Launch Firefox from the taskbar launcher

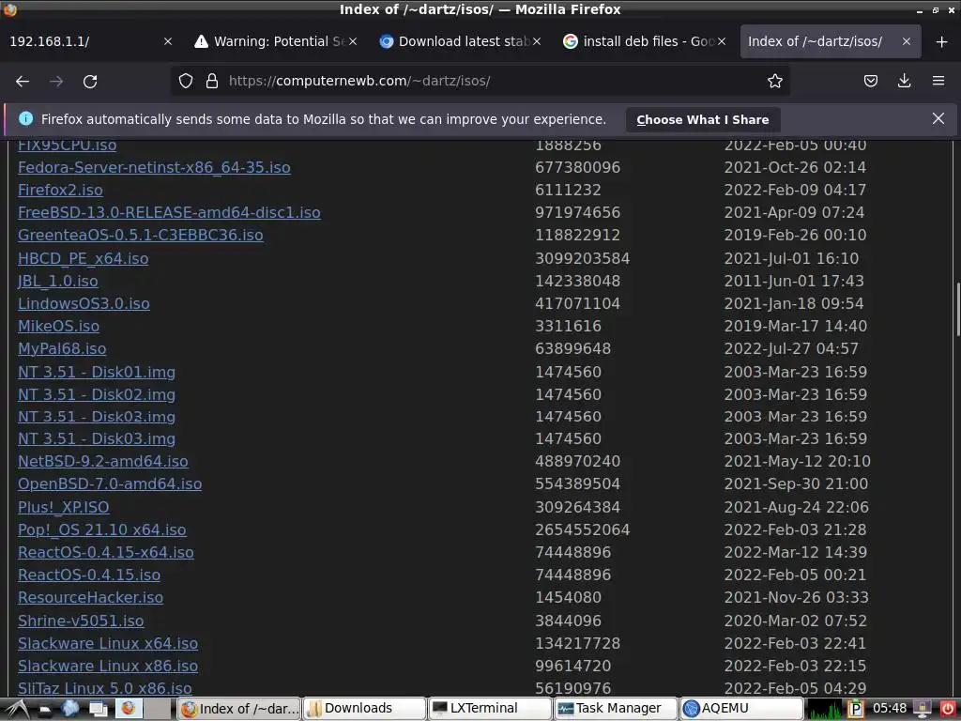(x=128, y=709)
